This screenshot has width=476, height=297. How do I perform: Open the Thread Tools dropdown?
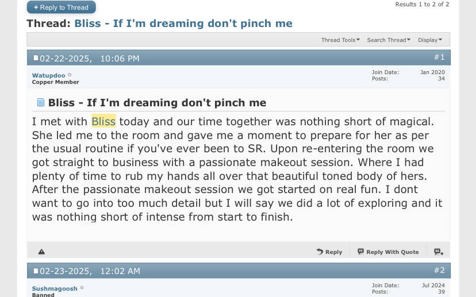340,40
